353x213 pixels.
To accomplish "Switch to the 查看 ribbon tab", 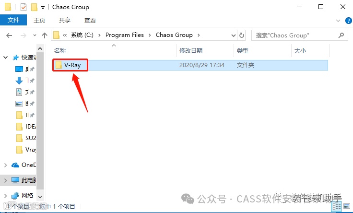I will [x=90, y=20].
